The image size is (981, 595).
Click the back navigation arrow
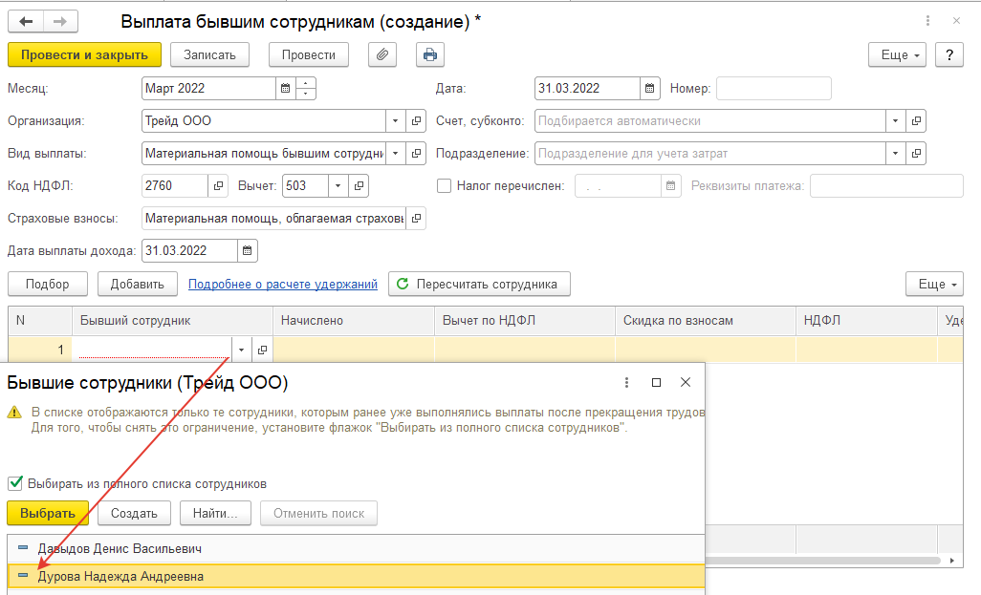tap(26, 21)
